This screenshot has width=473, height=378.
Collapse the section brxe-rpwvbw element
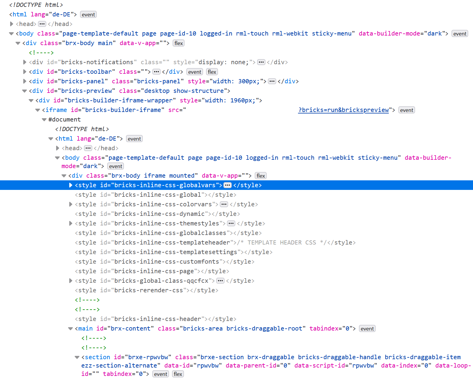click(x=77, y=357)
